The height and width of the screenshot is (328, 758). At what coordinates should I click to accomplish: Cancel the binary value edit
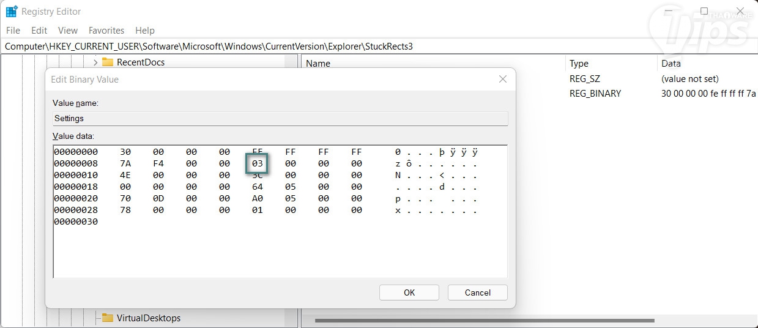coord(478,293)
